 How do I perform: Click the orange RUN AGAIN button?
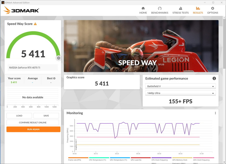(x=33, y=129)
